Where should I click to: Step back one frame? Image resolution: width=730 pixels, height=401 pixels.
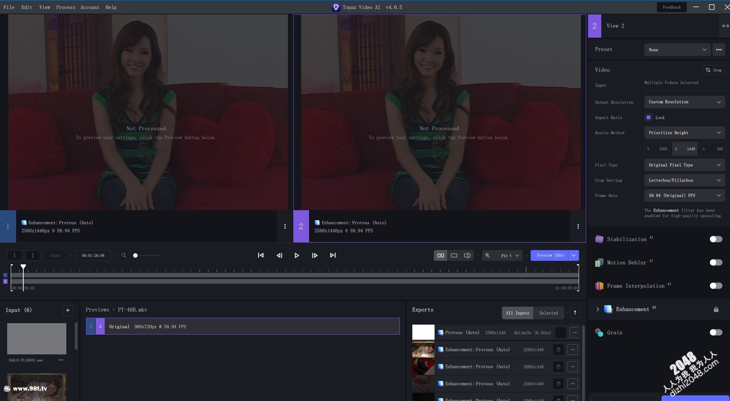[x=279, y=255]
